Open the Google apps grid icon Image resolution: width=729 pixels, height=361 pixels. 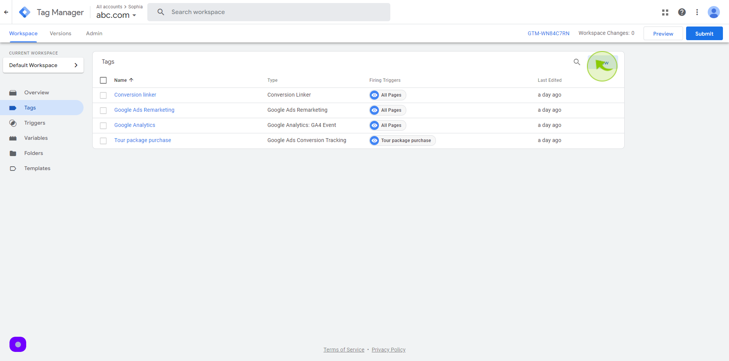665,12
